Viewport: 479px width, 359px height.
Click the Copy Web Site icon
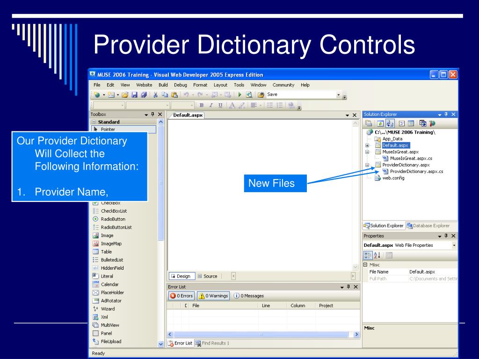pyautogui.click(x=423, y=123)
